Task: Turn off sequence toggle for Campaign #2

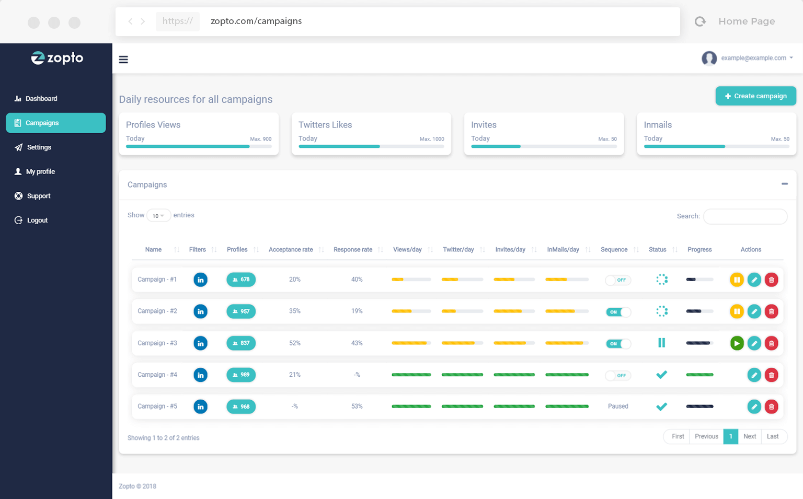Action: pos(618,312)
